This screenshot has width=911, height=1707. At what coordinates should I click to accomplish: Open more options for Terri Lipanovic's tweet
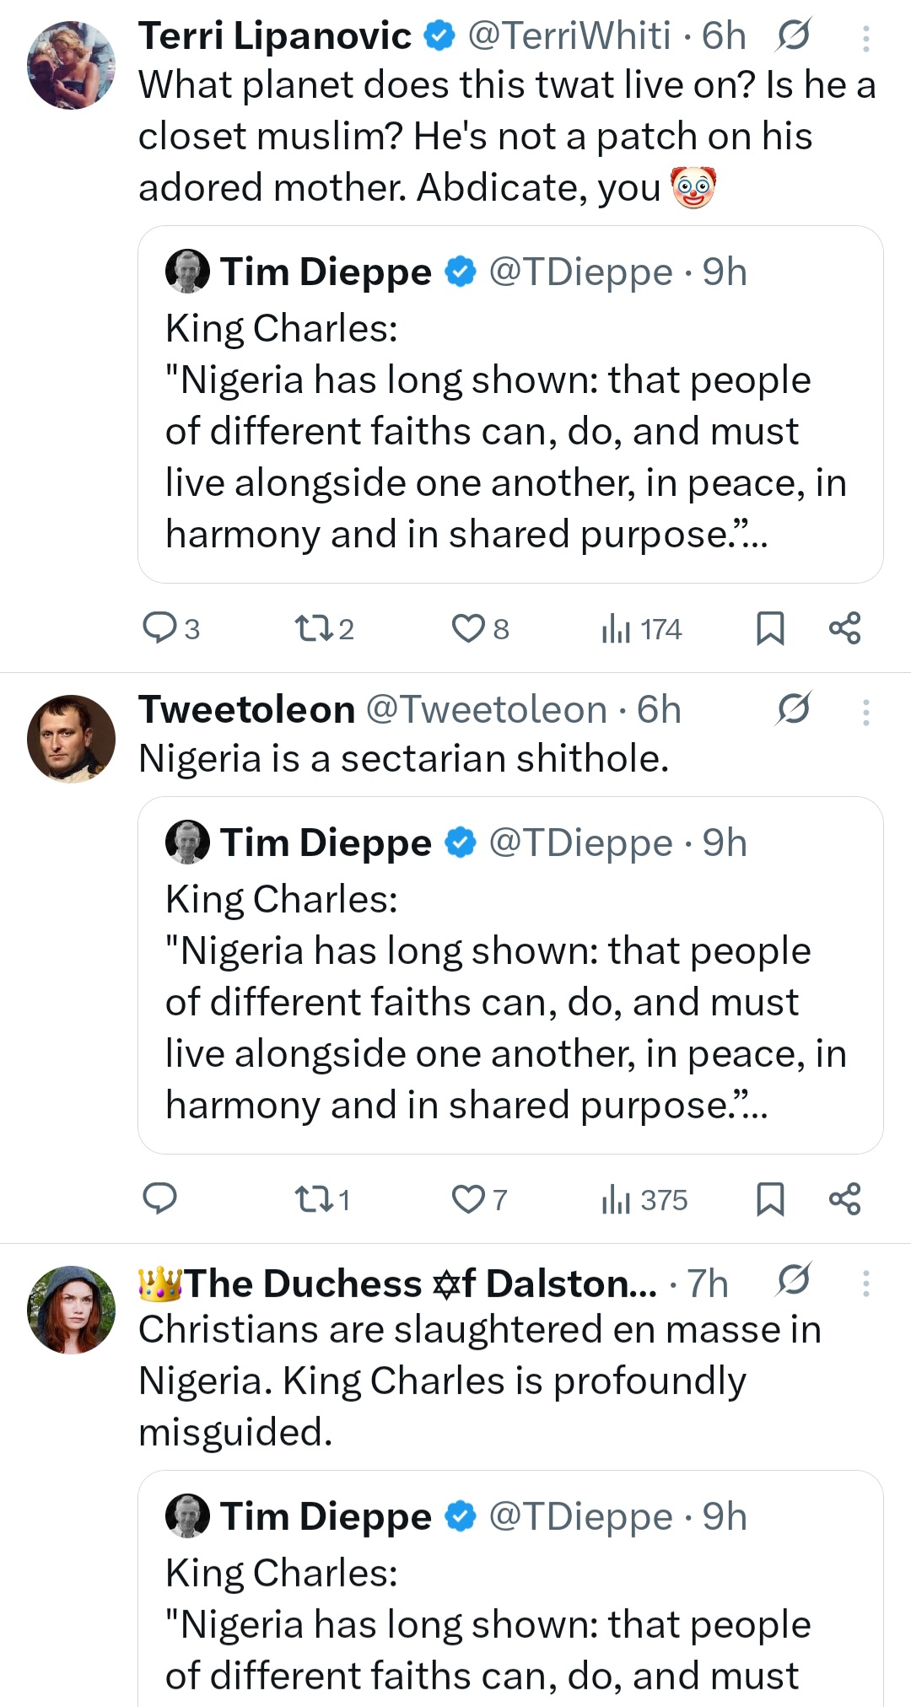(x=865, y=39)
